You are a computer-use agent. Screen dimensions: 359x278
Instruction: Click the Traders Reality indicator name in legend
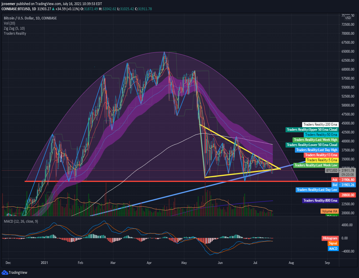[15, 34]
